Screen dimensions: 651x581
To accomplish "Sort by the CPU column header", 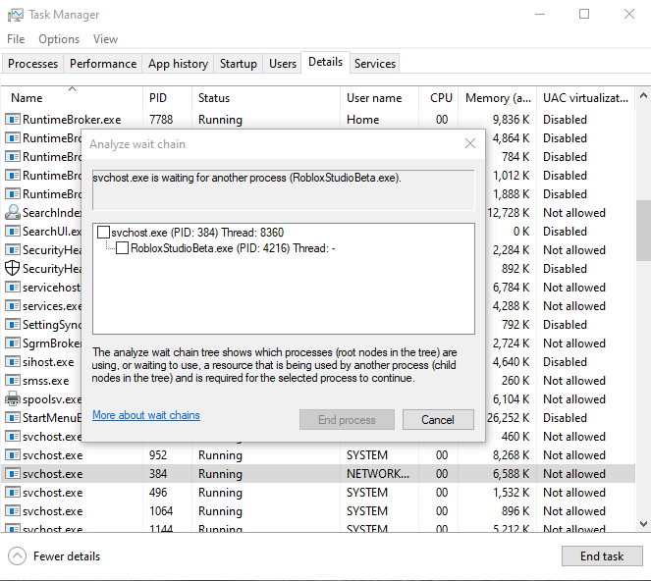I will 439,97.
